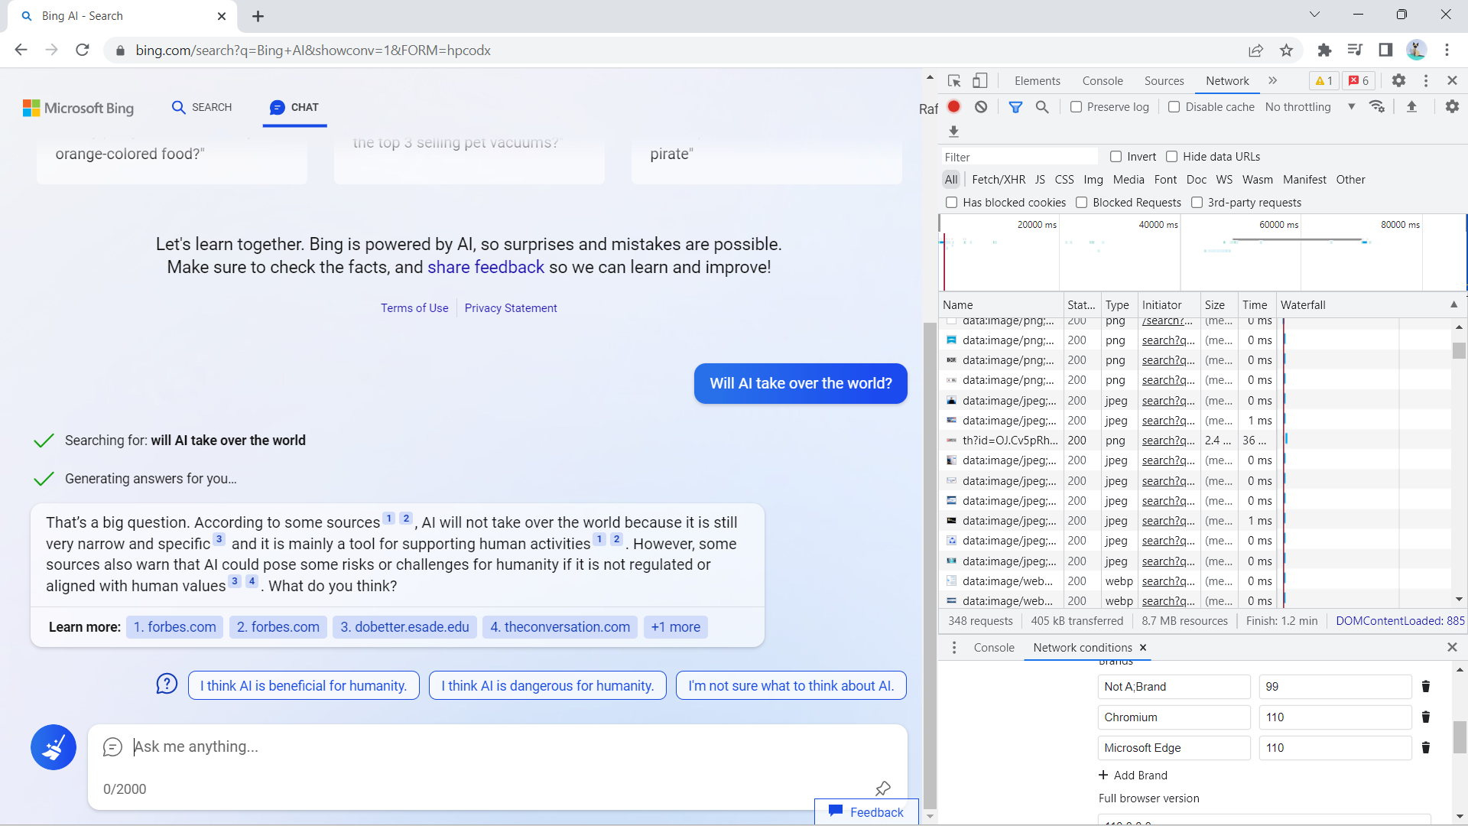The height and width of the screenshot is (826, 1468).
Task: Open the browser side panel icon
Action: tap(1385, 50)
